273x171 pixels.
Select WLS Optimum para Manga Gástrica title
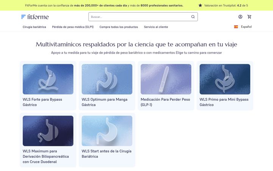105,102
